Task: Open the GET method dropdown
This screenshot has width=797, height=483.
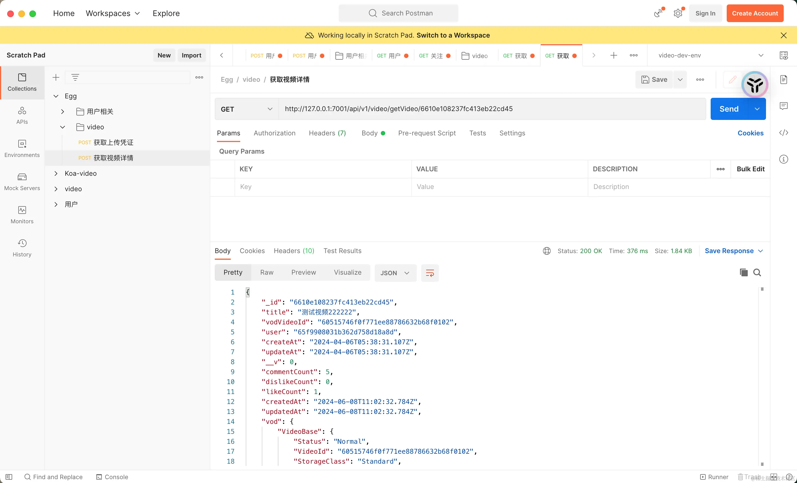Action: pos(247,109)
